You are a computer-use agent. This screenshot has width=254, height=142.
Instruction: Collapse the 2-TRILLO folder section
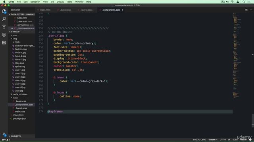(22, 32)
